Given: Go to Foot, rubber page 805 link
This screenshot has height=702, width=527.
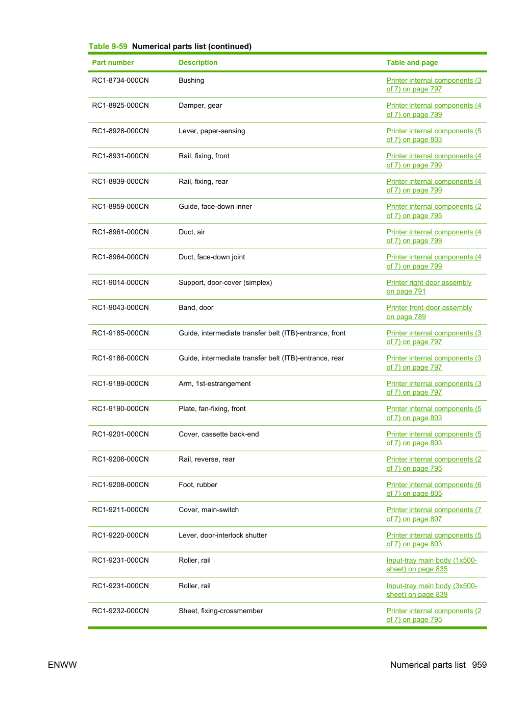Looking at the screenshot, I should pos(434,489).
